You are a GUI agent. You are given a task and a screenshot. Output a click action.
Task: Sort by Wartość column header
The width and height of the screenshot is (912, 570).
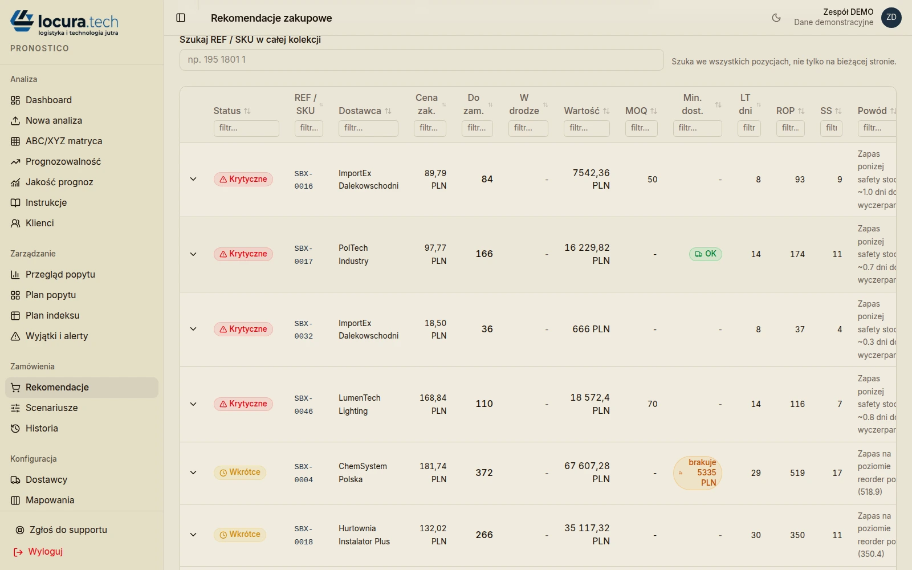(587, 111)
